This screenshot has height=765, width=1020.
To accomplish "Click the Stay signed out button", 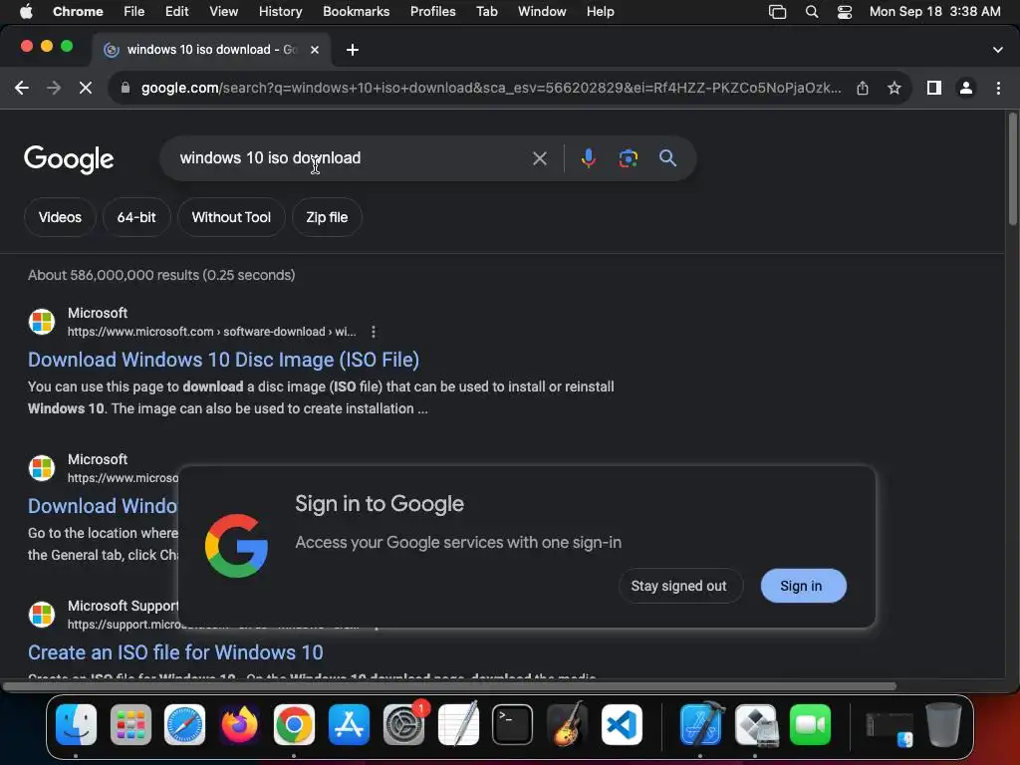I will tap(678, 586).
